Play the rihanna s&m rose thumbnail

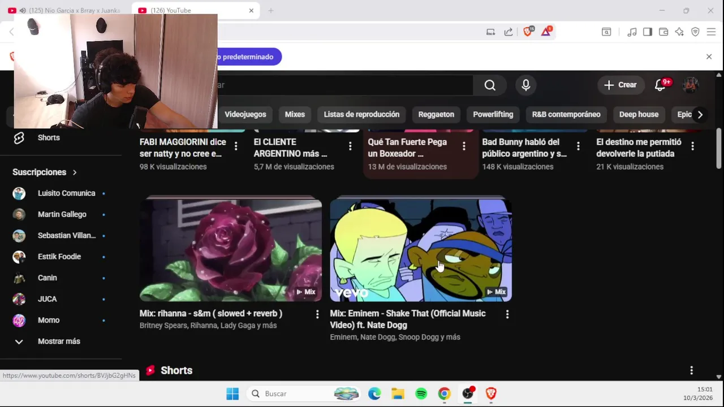[x=231, y=250]
